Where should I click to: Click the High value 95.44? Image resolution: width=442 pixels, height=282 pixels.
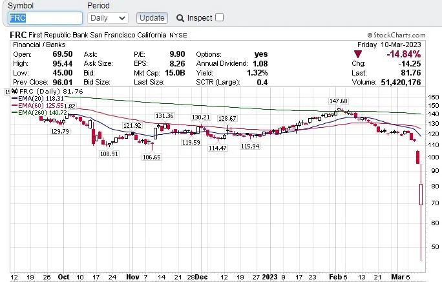(x=63, y=64)
